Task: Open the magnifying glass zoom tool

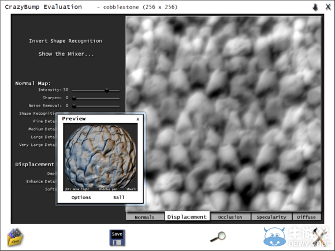Action: click(x=218, y=237)
